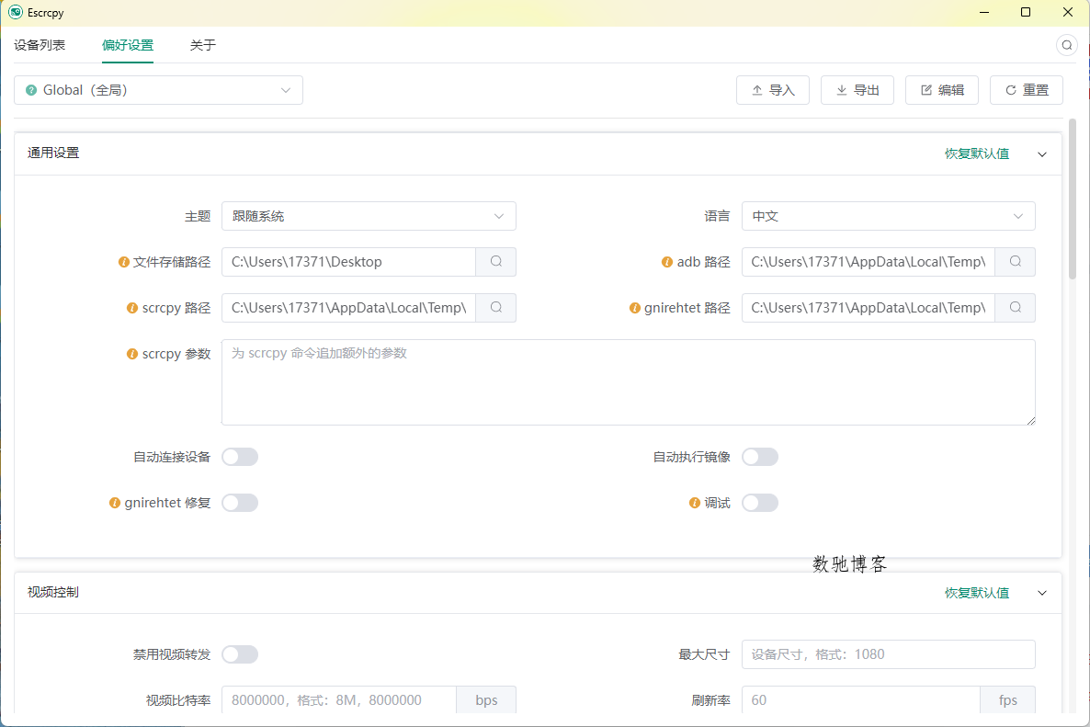Click the info icon beside scrcpy 路径
The image size is (1090, 727).
(132, 308)
